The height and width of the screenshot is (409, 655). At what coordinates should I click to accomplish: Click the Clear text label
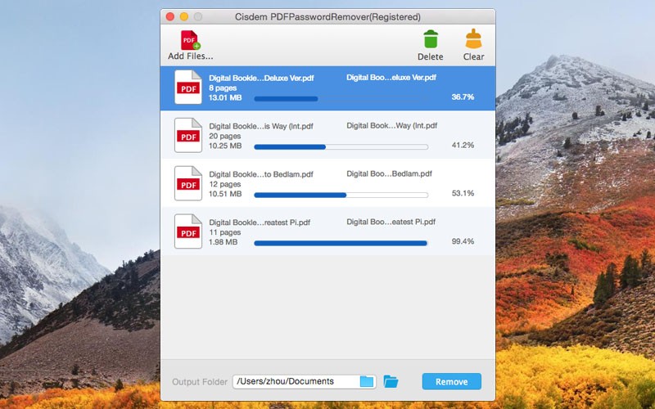pyautogui.click(x=473, y=56)
